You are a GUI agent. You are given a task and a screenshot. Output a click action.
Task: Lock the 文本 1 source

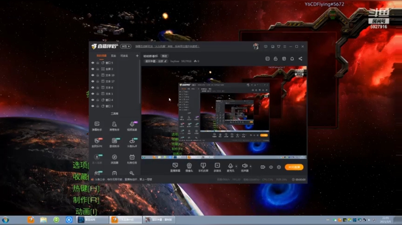pos(98,94)
